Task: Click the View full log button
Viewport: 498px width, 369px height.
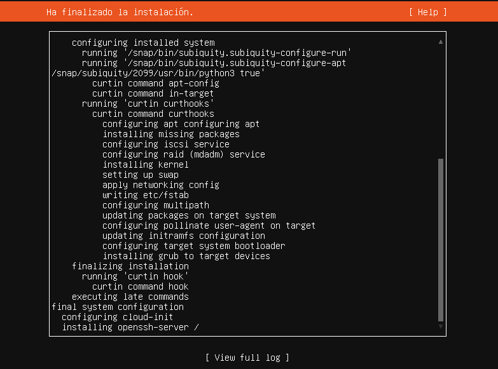Action: point(247,358)
